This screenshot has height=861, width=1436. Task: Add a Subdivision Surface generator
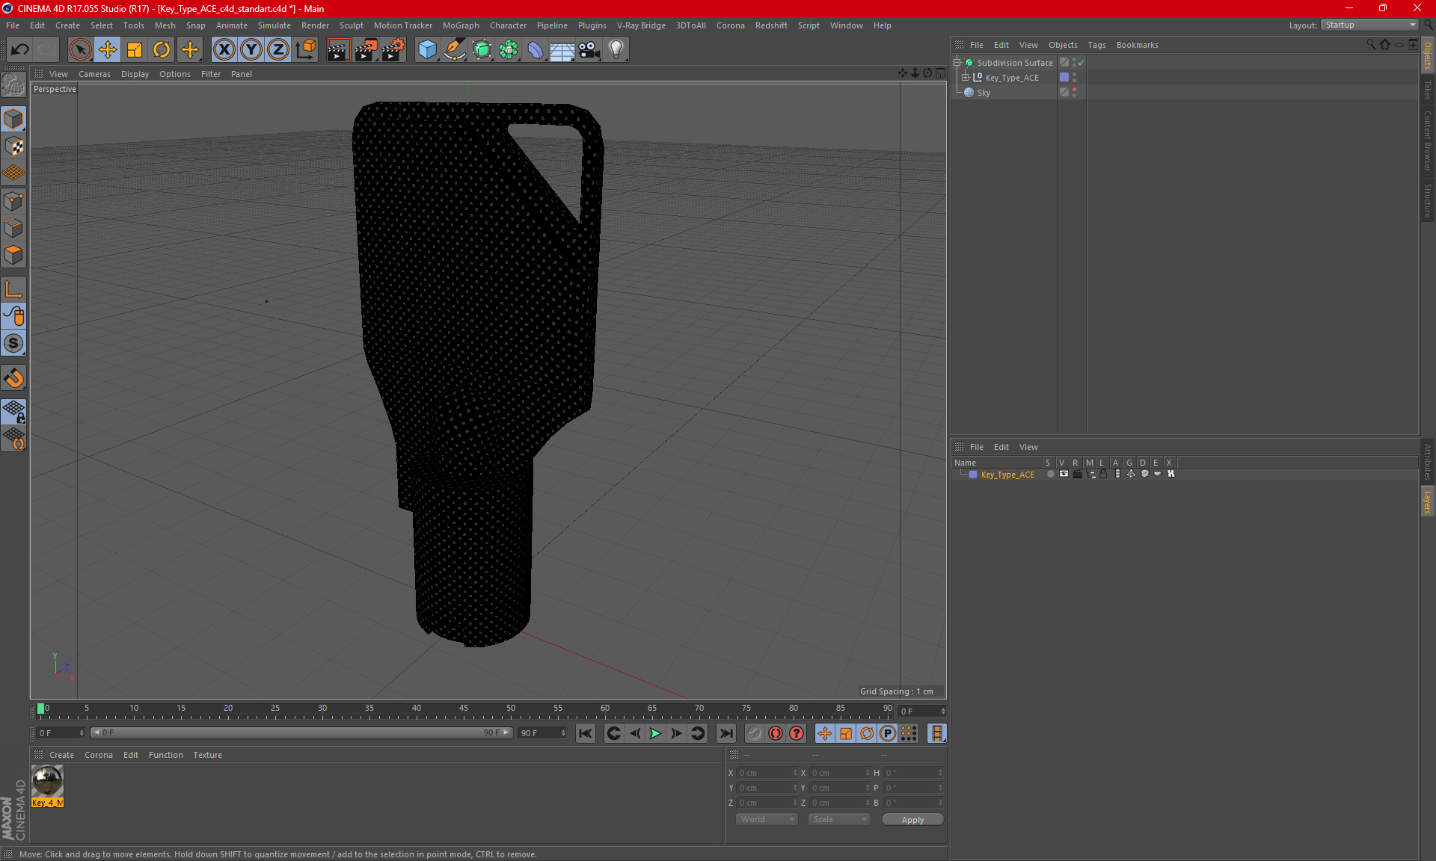482,50
